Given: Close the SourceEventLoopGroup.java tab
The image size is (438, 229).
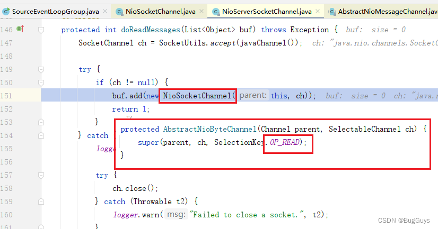Looking at the screenshot, I should pyautogui.click(x=105, y=12).
